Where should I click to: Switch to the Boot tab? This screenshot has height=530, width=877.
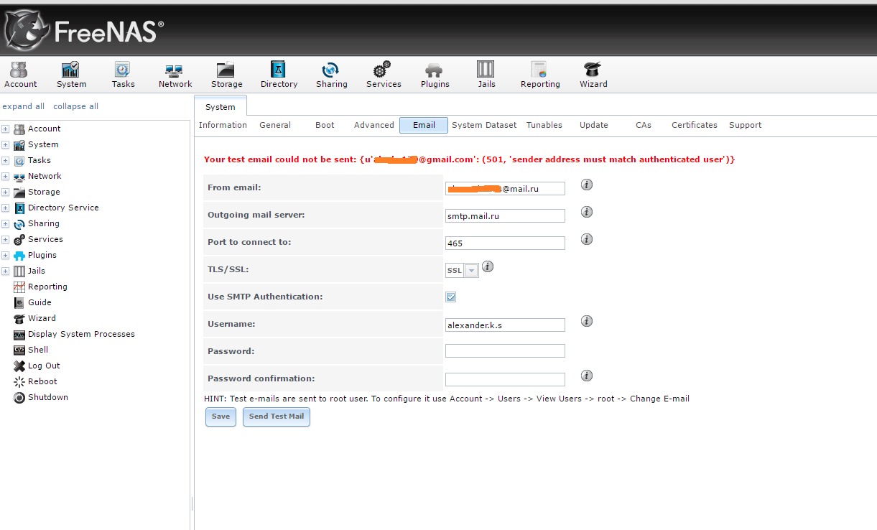coord(325,125)
